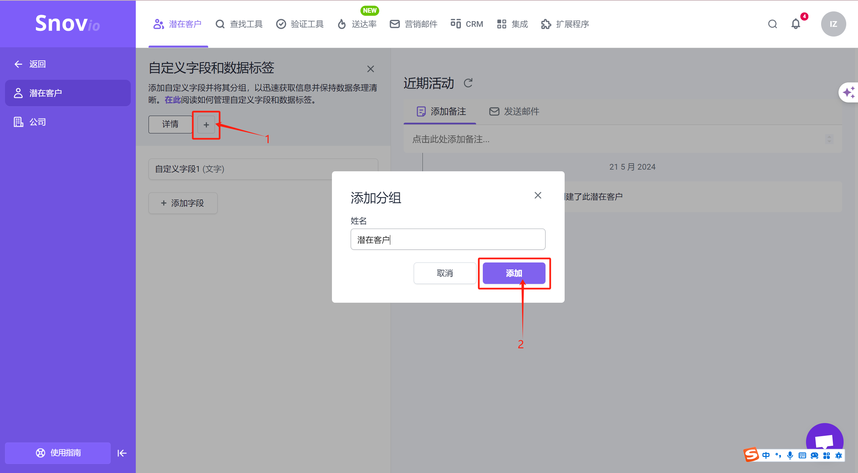Viewport: 858px width, 473px height.
Task: Click the IME microphone voice input icon
Action: (x=790, y=455)
